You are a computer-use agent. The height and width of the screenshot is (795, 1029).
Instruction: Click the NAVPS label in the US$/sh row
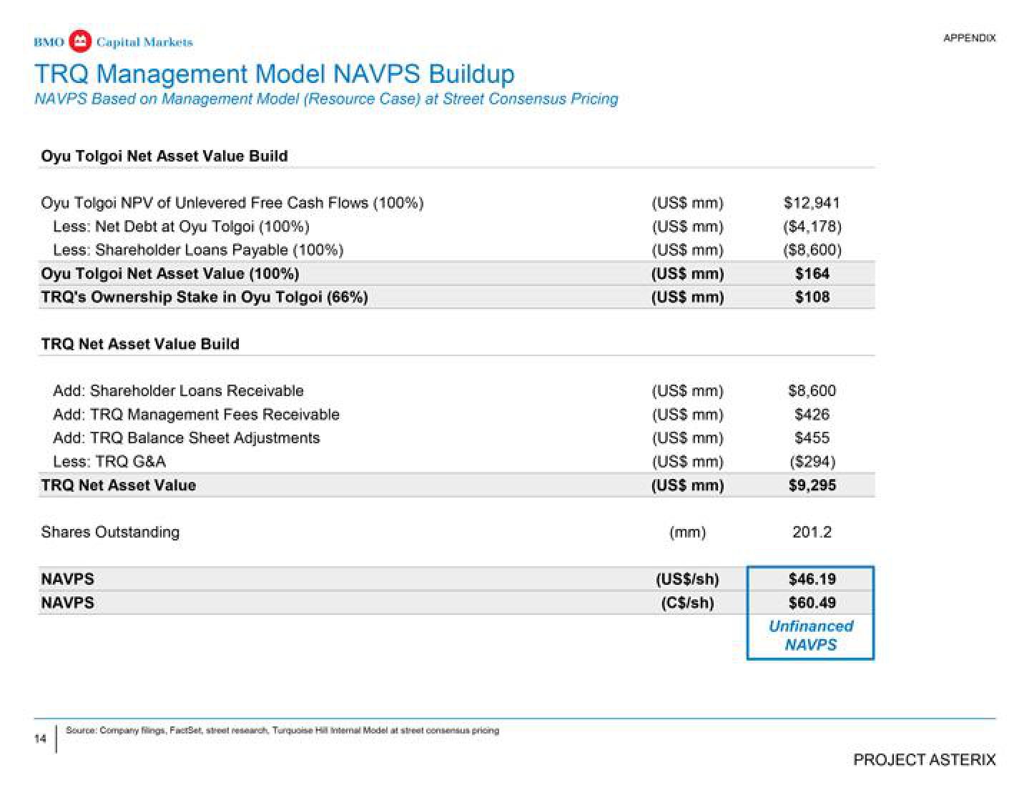[67, 579]
